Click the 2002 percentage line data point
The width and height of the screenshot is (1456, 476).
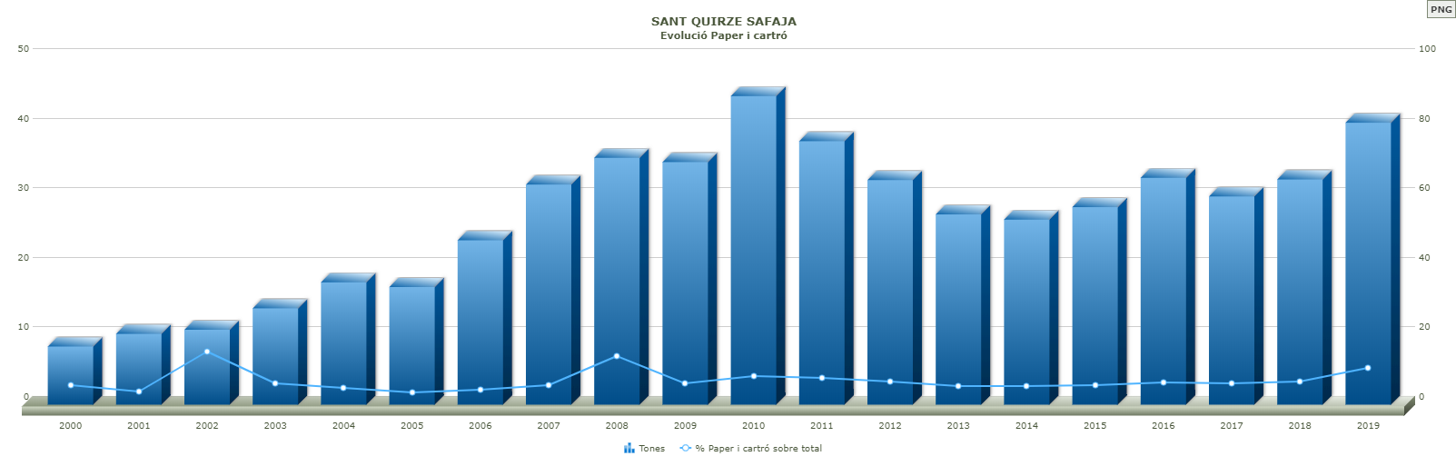(x=207, y=352)
